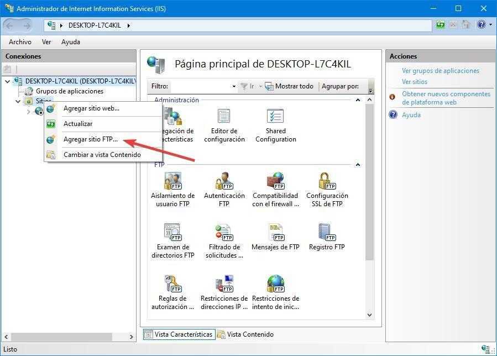Select Grupos de aplicaciones tree item

click(69, 91)
